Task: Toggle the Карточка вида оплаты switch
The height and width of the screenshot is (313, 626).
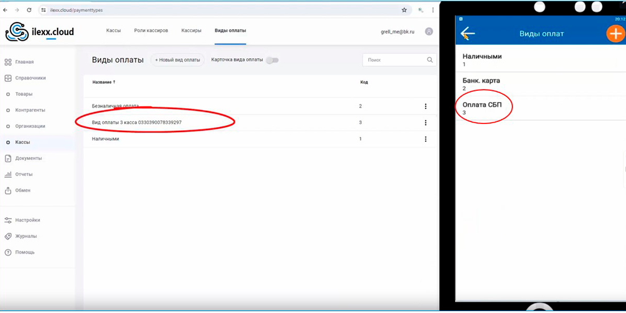Action: click(272, 60)
